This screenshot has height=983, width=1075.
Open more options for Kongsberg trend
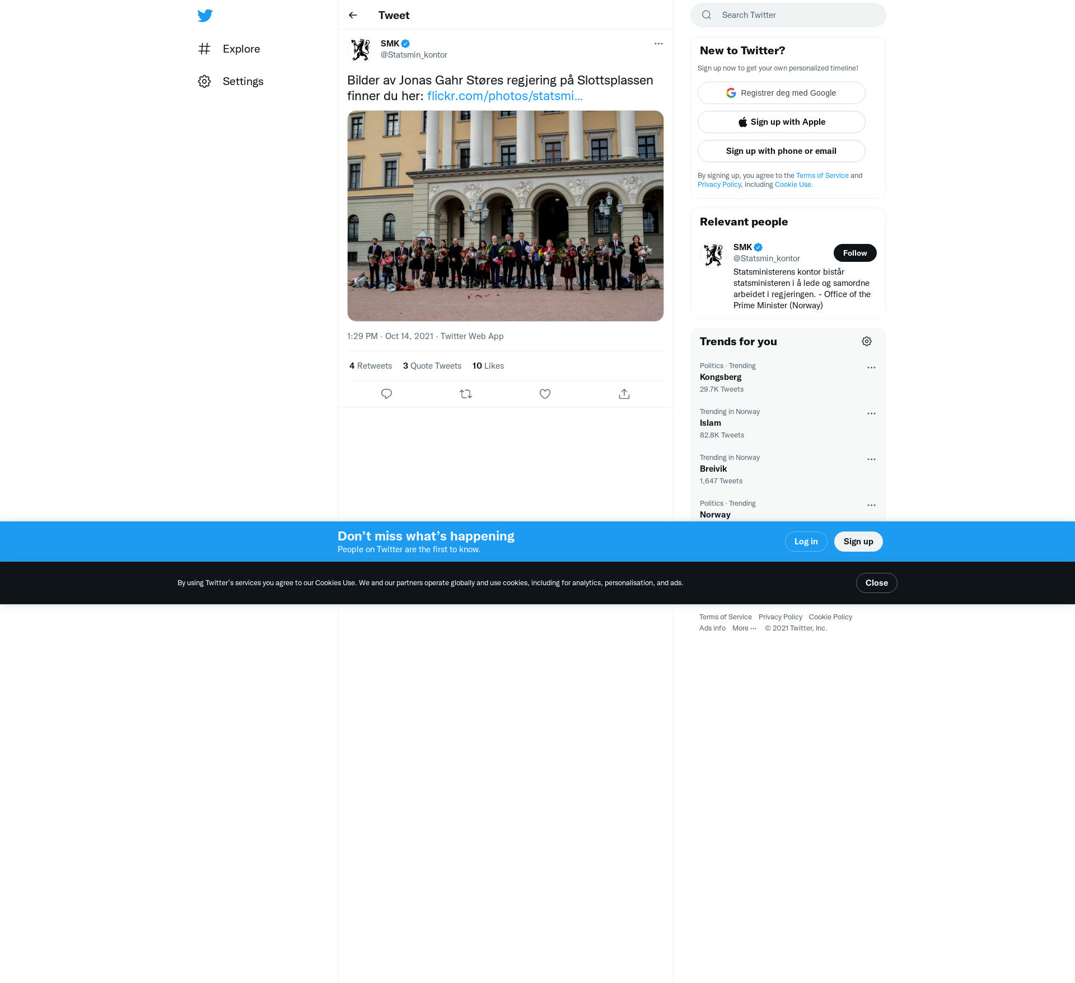(x=871, y=368)
